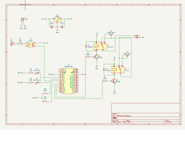Click the 'Date:' field in the title block
The width and height of the screenshot is (185, 167).
[128, 120]
